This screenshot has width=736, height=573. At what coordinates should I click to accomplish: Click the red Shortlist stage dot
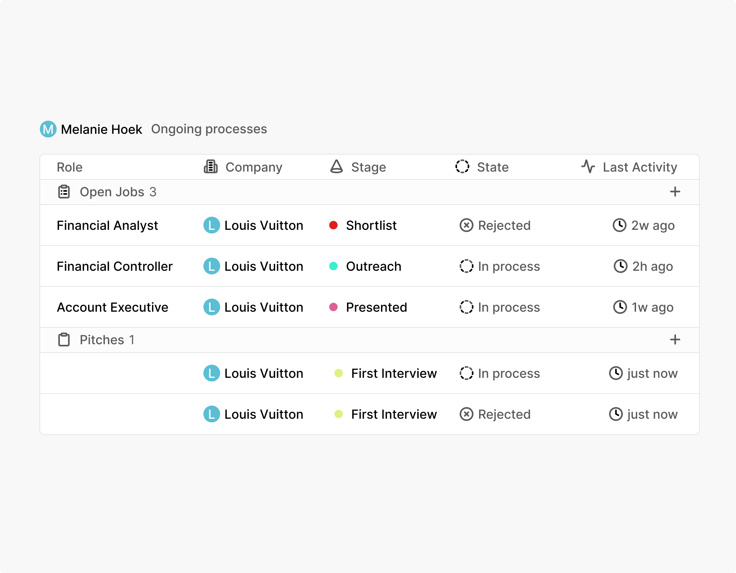coord(333,225)
